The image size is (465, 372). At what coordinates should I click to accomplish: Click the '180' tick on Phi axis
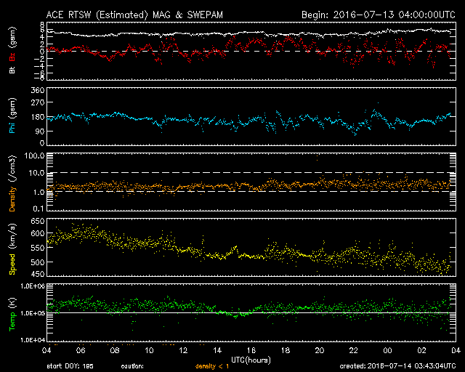(x=38, y=117)
